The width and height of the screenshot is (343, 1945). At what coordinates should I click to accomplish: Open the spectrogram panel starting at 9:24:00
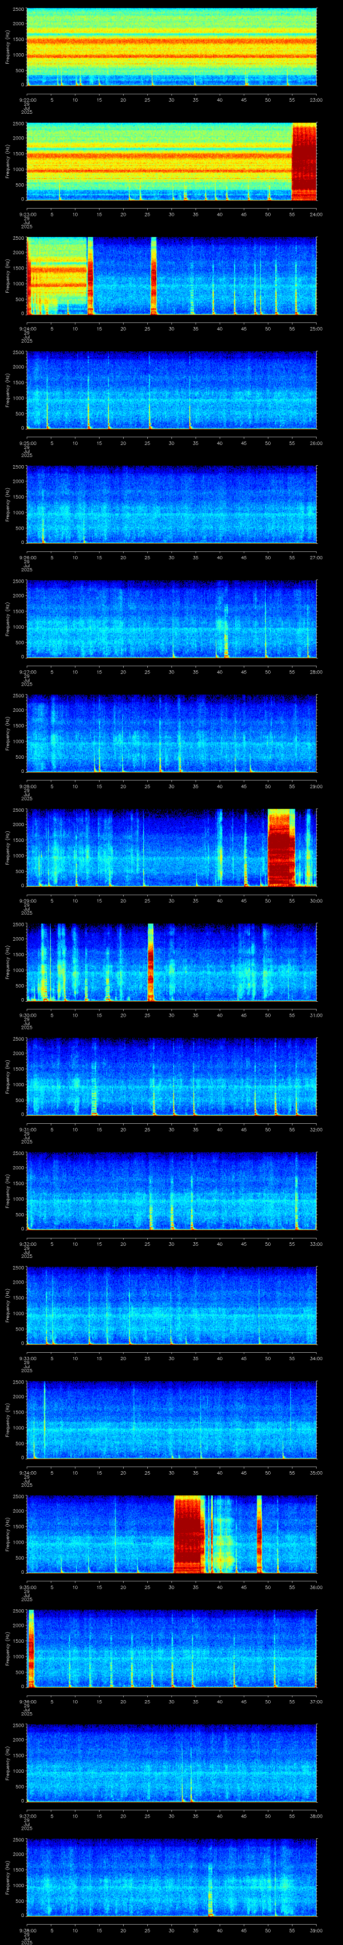tap(171, 276)
